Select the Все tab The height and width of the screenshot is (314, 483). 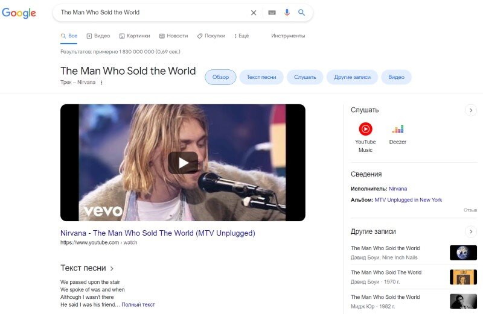(x=69, y=36)
